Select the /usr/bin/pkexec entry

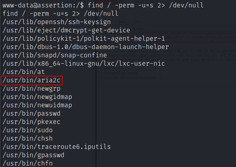pos(32,122)
